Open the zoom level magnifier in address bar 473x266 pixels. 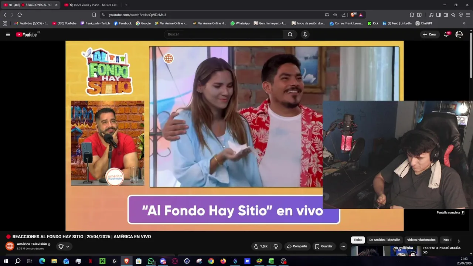335,15
